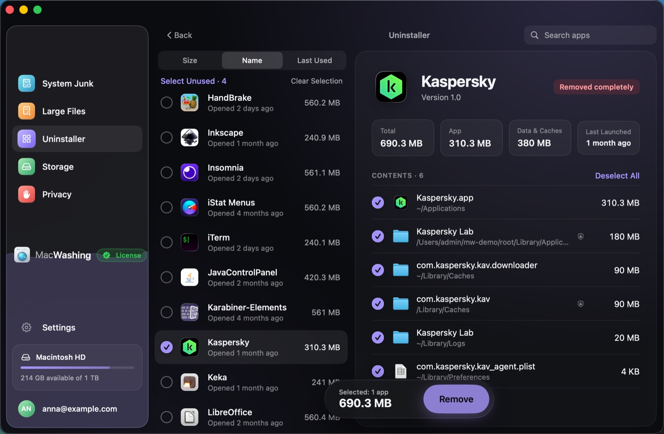The height and width of the screenshot is (434, 664).
Task: Uncheck Kaspersky Lab Logs 20 MB item
Action: tap(378, 338)
